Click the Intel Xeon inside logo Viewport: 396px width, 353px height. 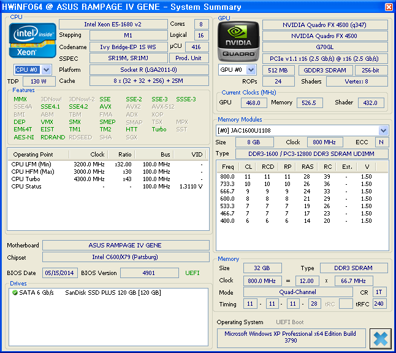point(32,41)
